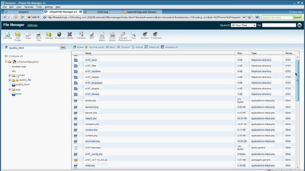The width and height of the screenshot is (305, 171).
Task: Sort files by Size column header
Action: pyautogui.click(x=240, y=53)
